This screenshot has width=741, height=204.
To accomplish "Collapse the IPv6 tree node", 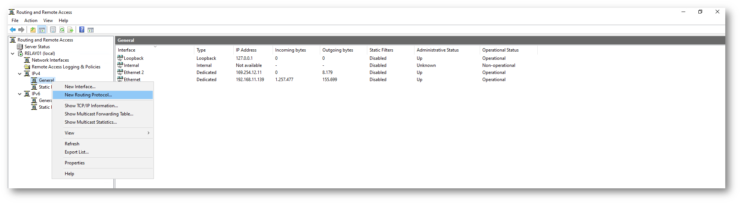I will click(x=20, y=94).
